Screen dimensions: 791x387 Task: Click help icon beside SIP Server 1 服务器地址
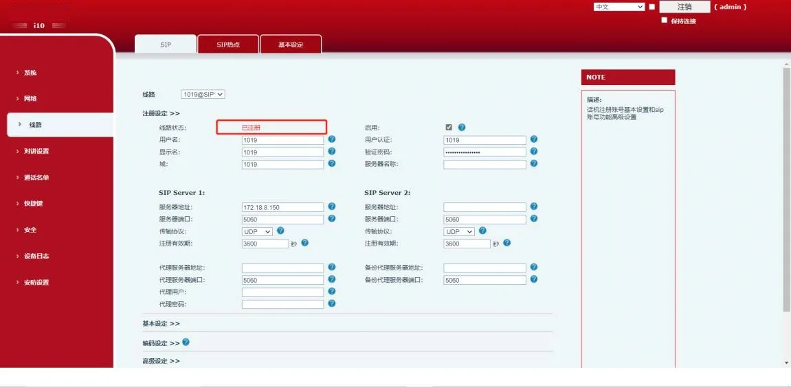332,207
